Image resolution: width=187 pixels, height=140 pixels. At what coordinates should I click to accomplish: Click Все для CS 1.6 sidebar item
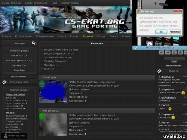pyautogui.click(x=19, y=56)
